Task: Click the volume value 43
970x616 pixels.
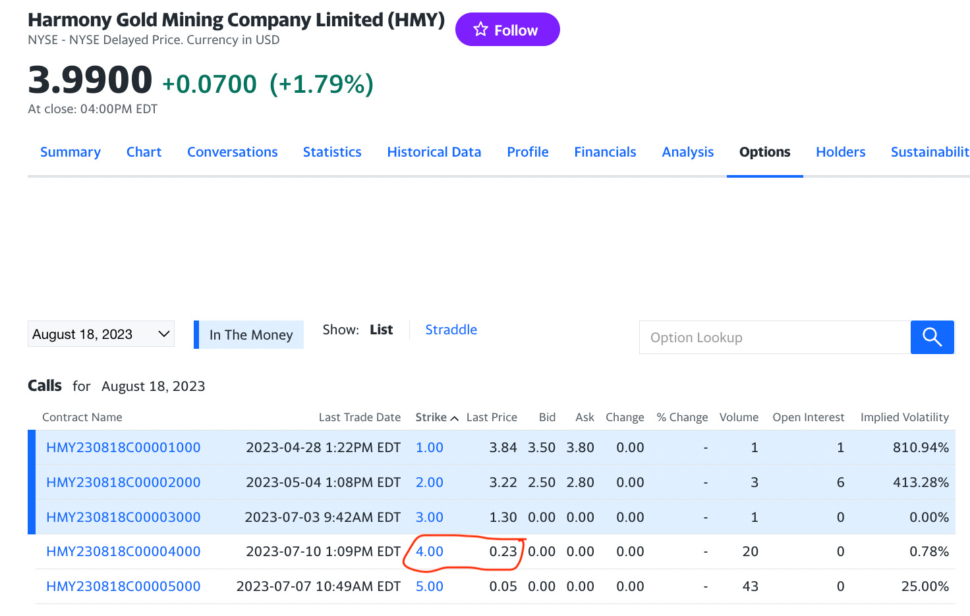Action: [751, 586]
